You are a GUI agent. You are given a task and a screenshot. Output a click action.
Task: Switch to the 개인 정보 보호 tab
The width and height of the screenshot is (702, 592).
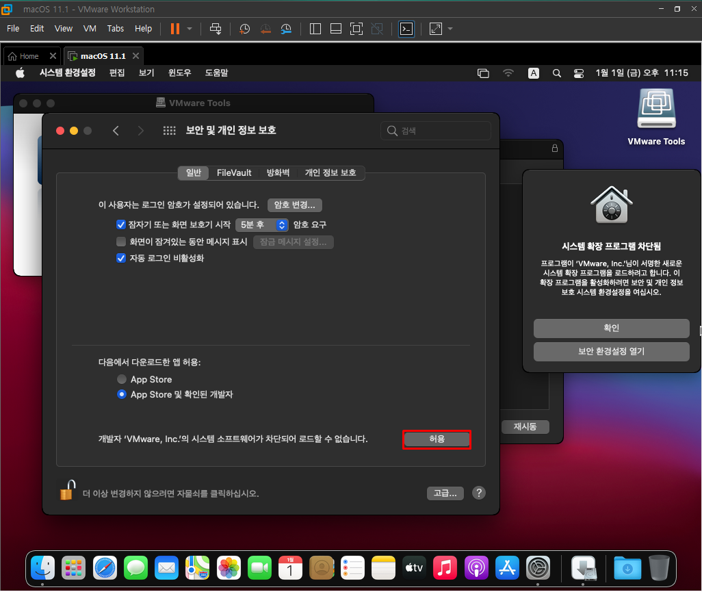[x=330, y=173]
